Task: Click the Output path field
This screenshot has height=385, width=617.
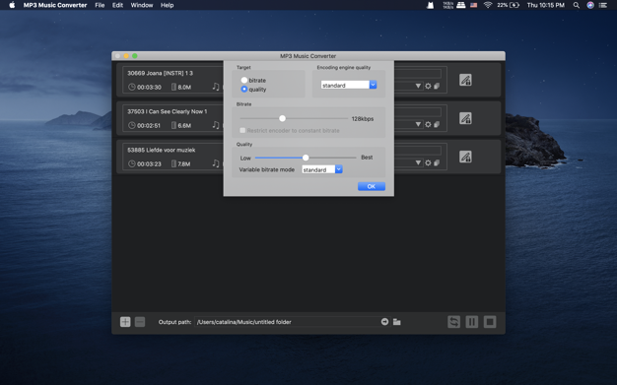Action: [287, 322]
